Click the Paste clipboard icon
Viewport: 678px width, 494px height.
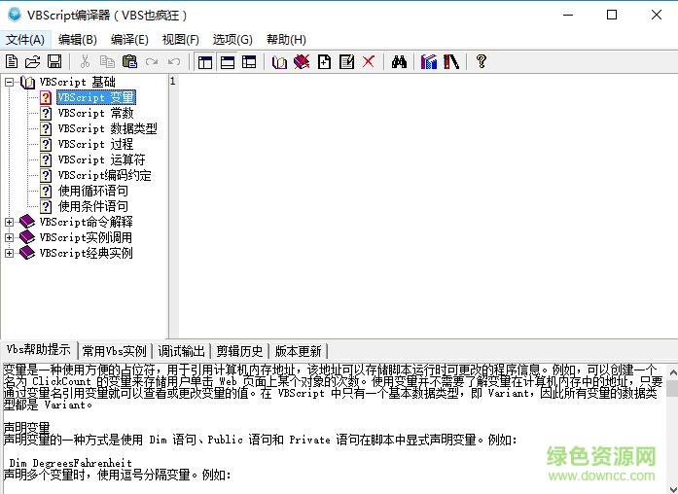pyautogui.click(x=129, y=62)
